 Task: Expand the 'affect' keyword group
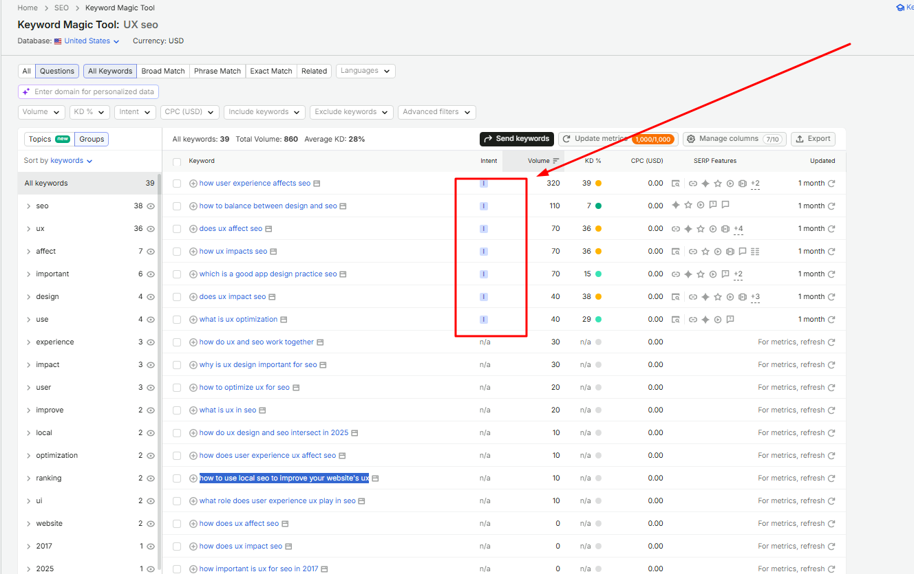28,252
